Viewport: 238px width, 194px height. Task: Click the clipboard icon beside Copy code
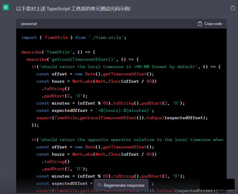(x=200, y=24)
